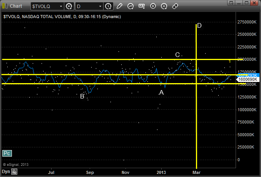Click the blue highlighted price marker
The width and height of the screenshot is (261, 177).
[x=248, y=75]
